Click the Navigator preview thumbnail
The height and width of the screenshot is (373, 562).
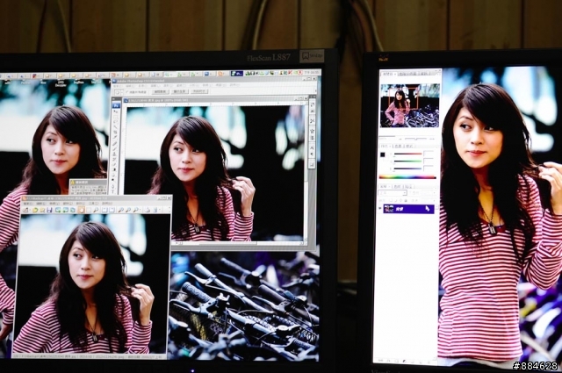coord(410,105)
